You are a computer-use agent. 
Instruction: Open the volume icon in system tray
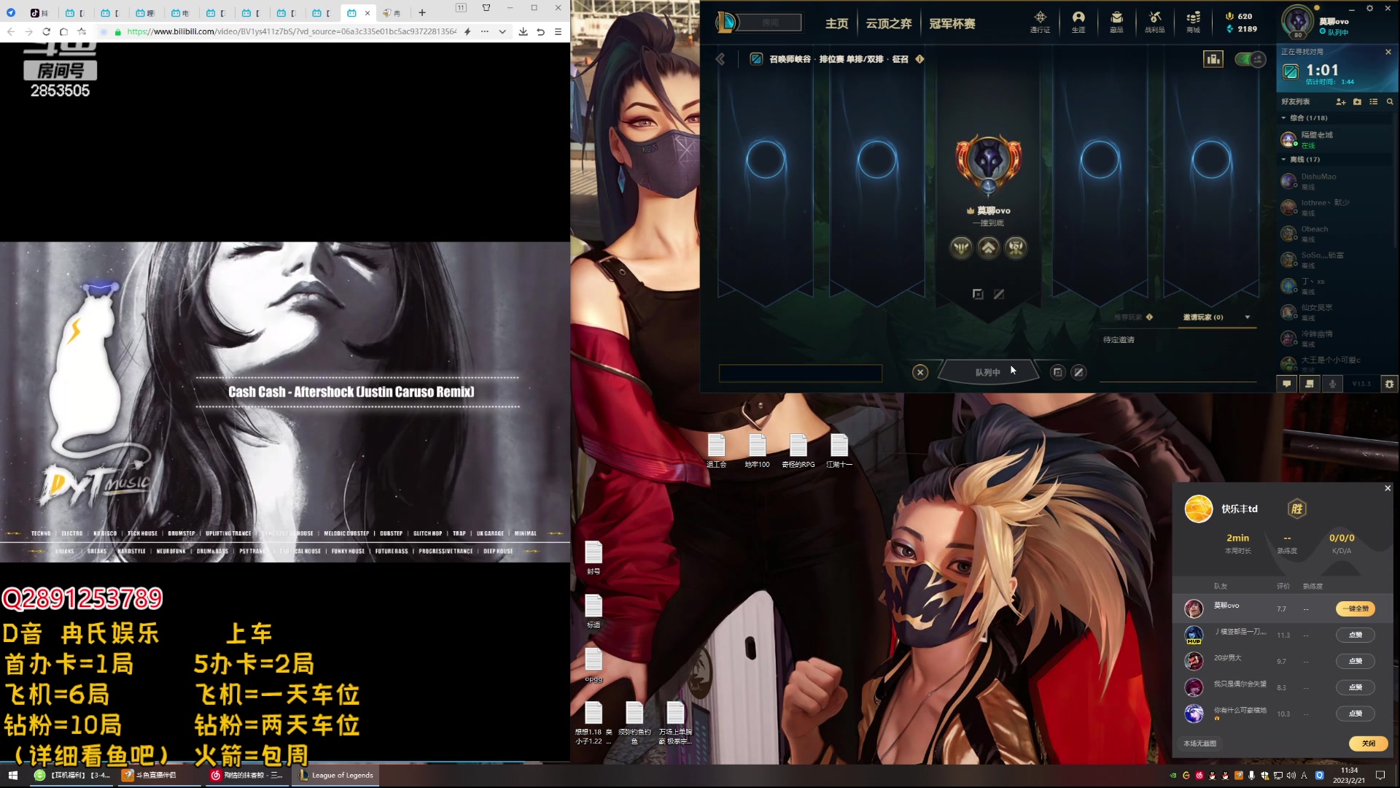click(x=1291, y=775)
